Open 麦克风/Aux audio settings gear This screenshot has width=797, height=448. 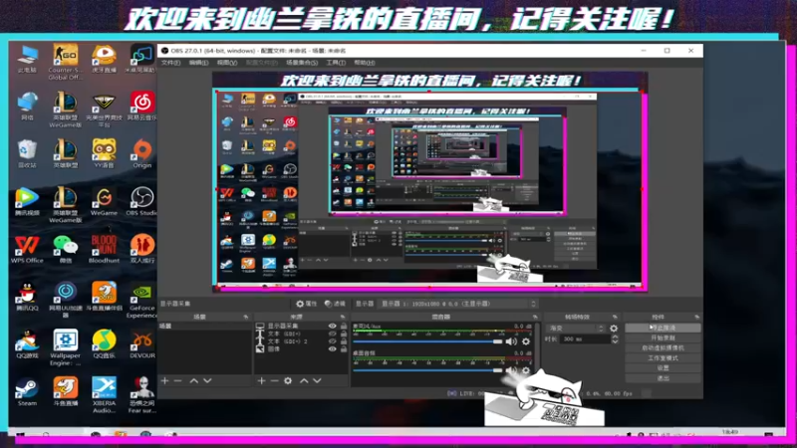[x=526, y=341]
